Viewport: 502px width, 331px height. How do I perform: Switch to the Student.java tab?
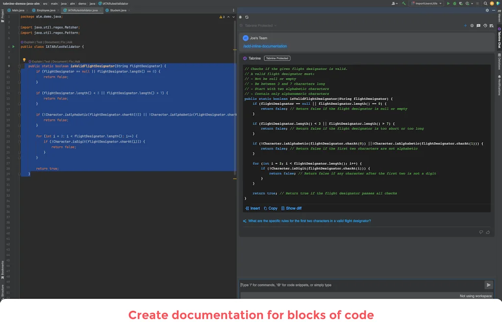pos(118,10)
